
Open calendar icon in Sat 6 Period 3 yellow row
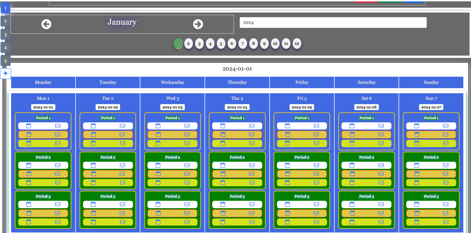point(352,222)
